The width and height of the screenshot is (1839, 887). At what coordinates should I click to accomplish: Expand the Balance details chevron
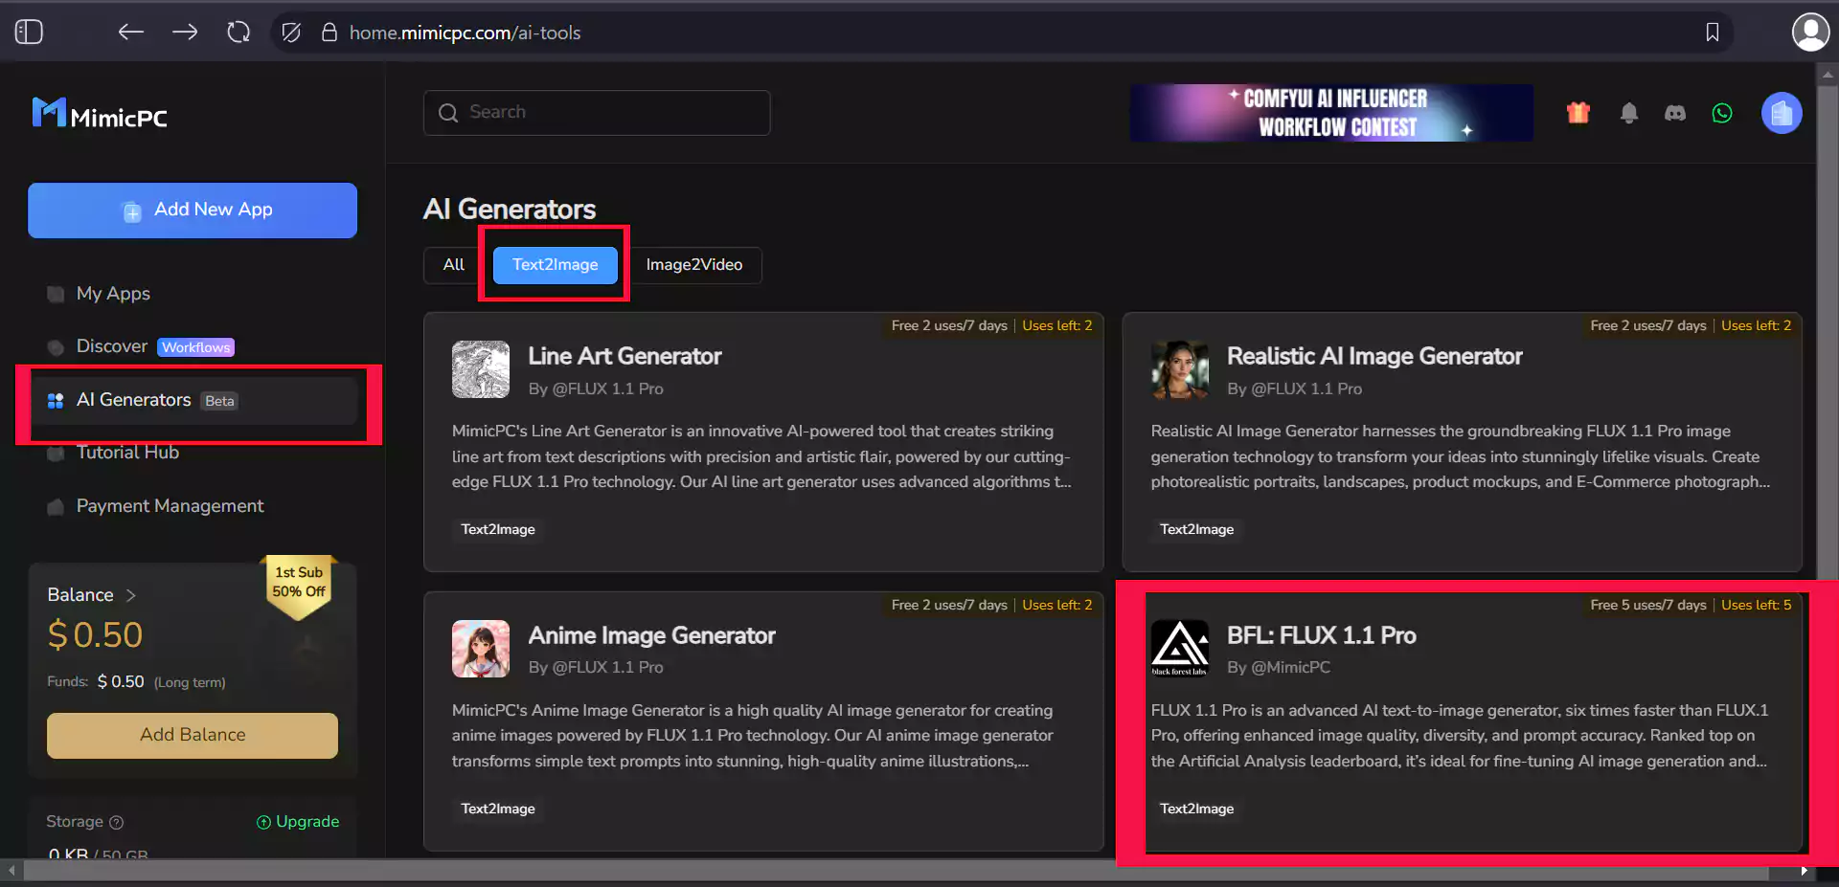(x=131, y=595)
